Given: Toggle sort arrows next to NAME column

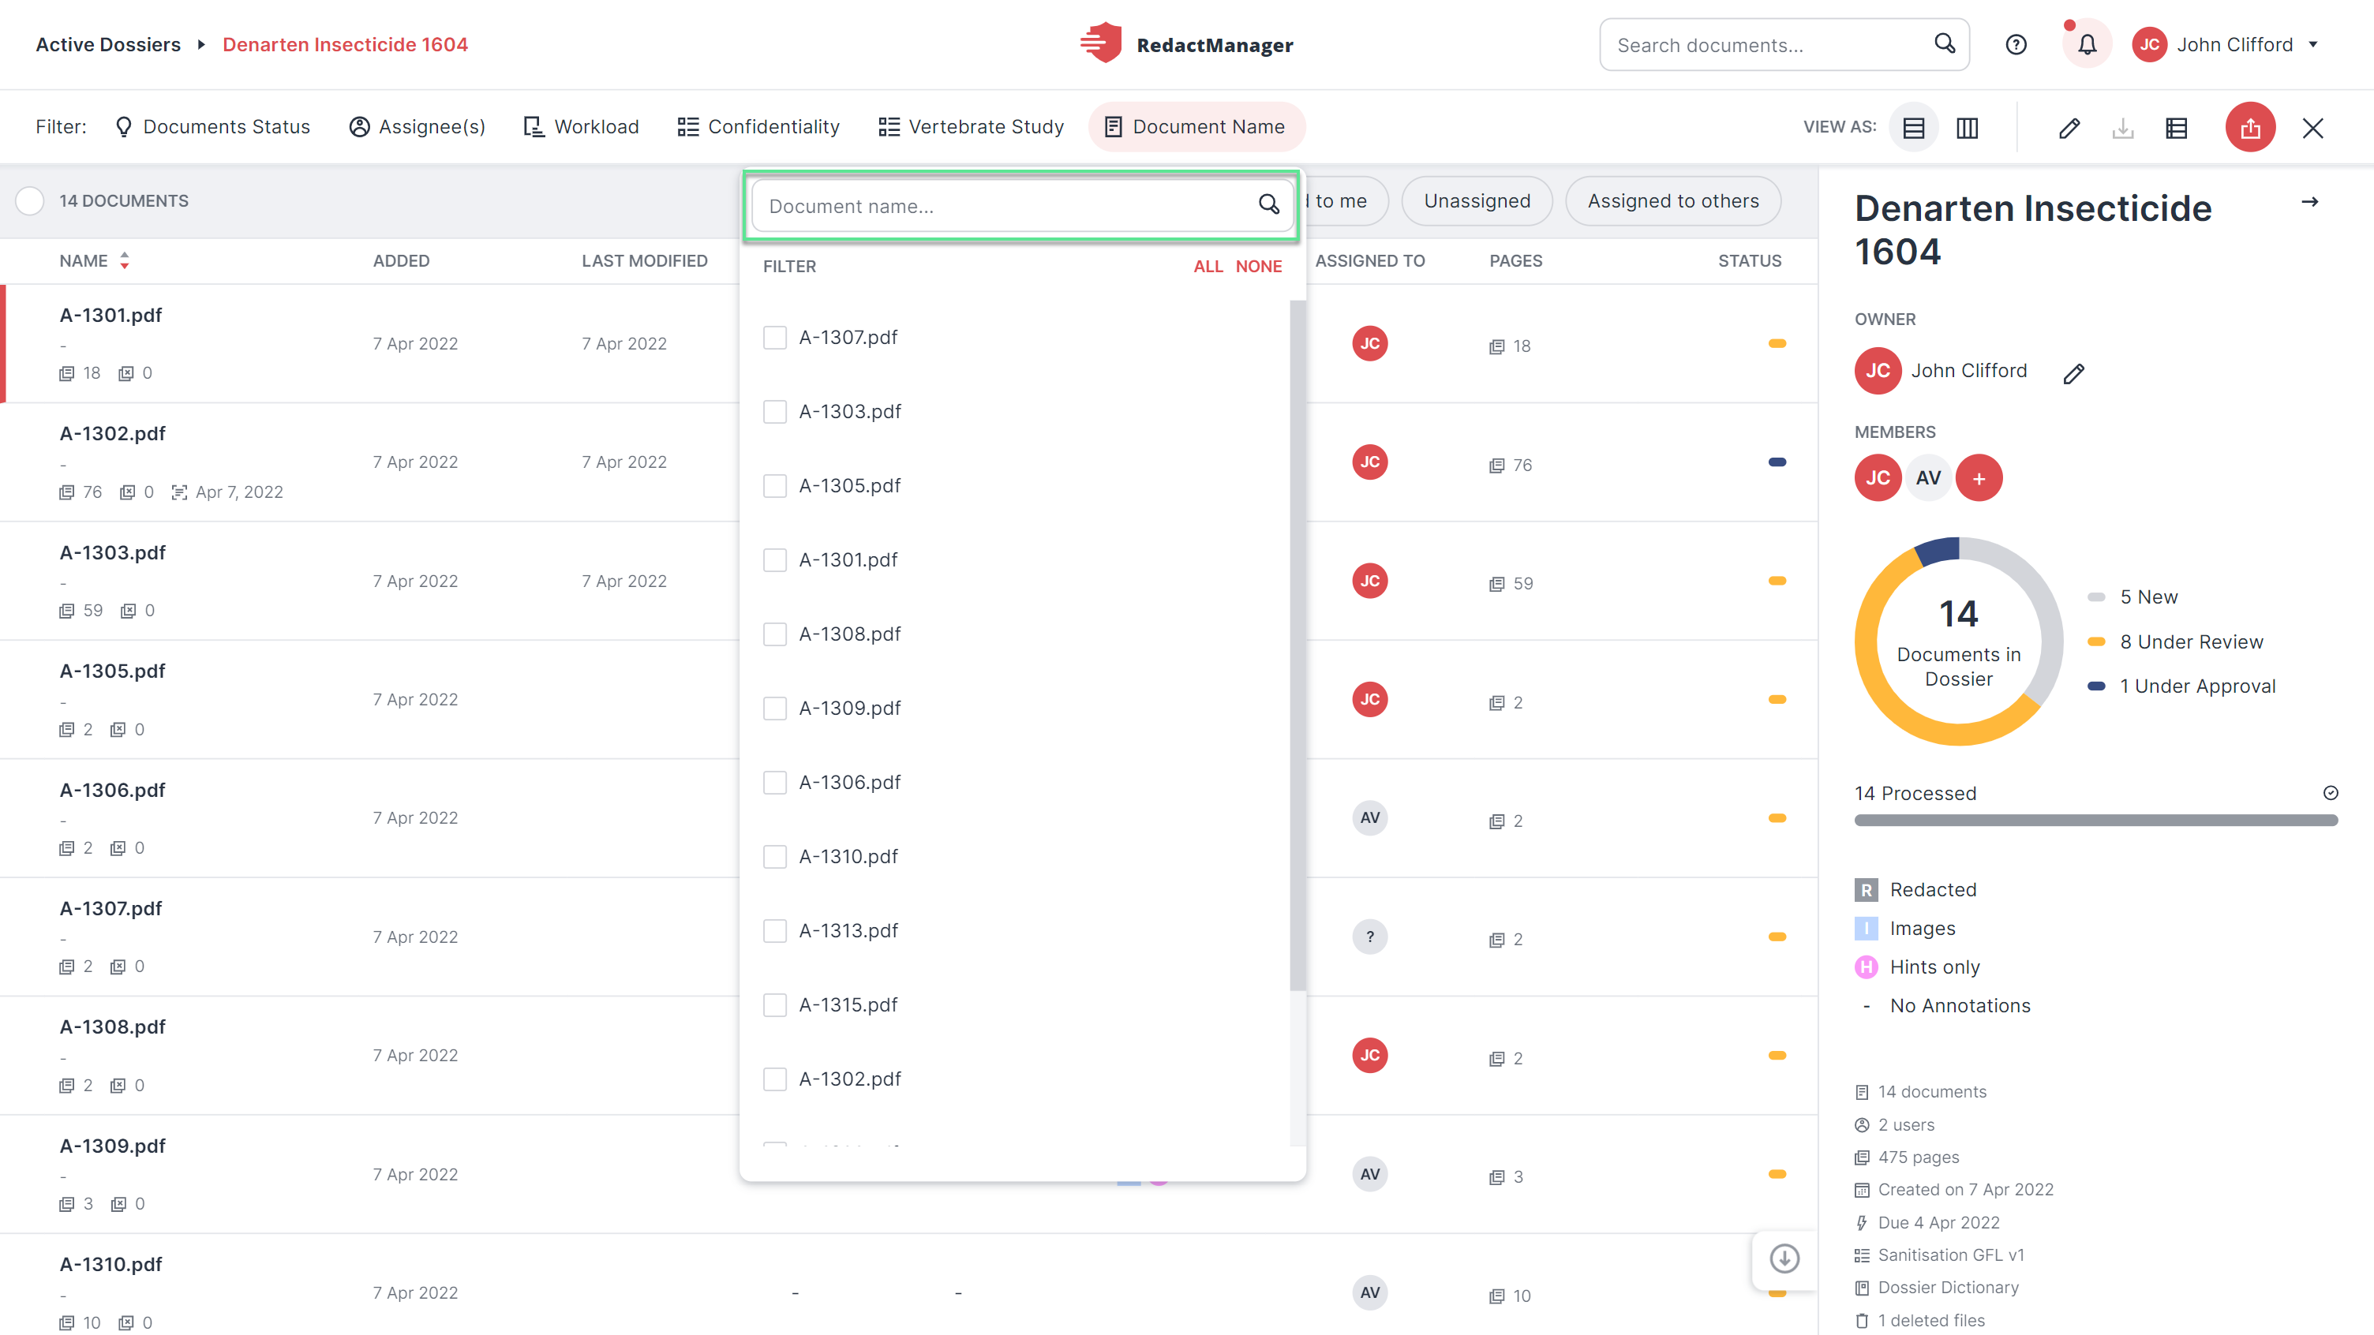Looking at the screenshot, I should (125, 260).
